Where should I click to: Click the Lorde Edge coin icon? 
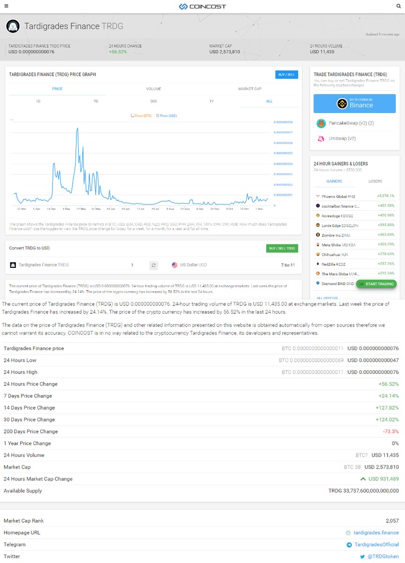(318, 225)
